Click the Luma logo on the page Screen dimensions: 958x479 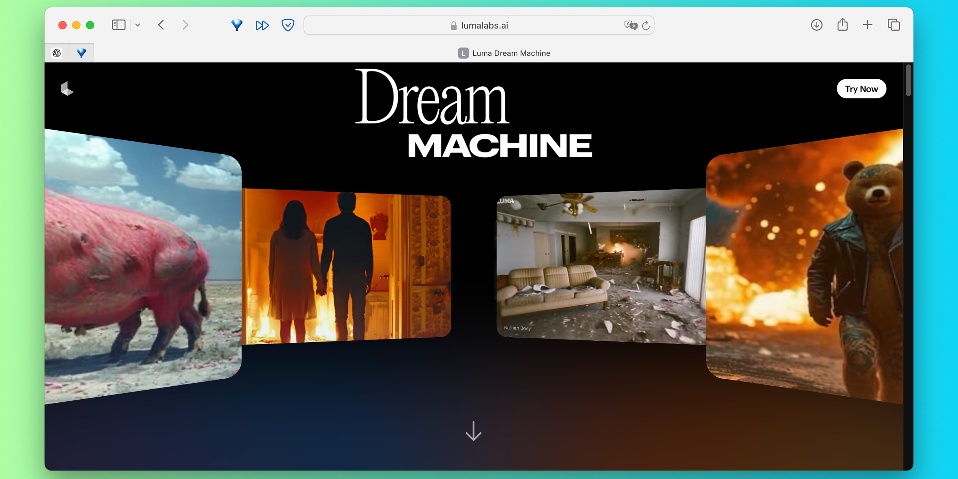(x=67, y=89)
